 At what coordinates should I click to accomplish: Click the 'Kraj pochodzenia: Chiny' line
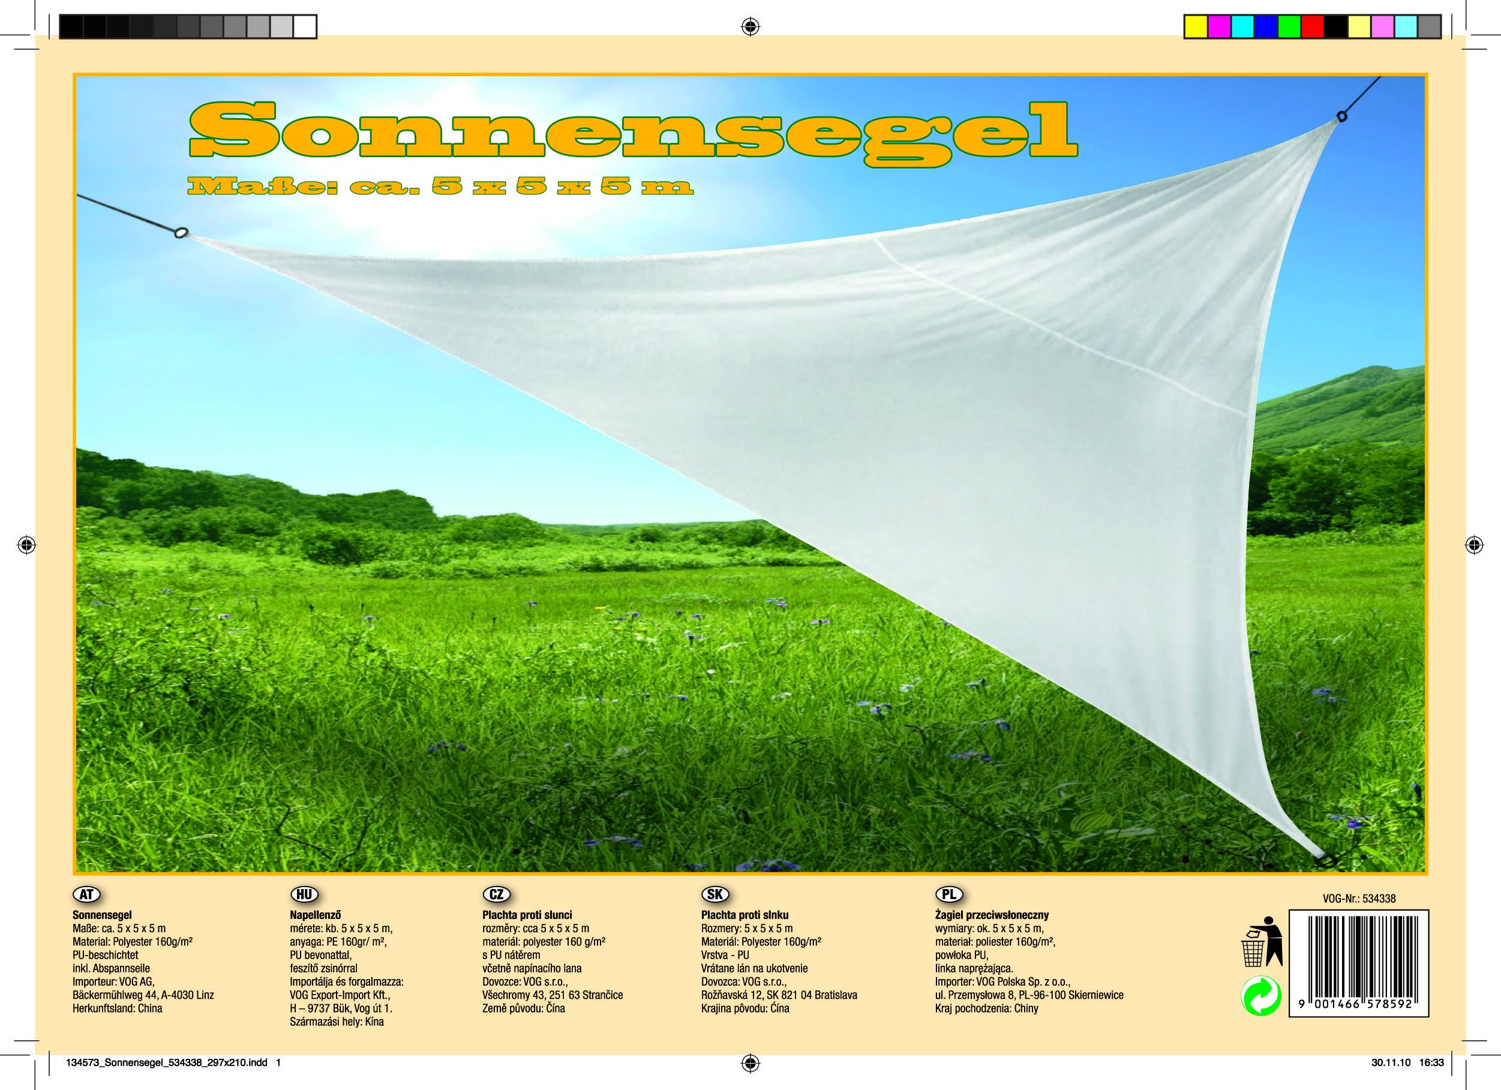click(x=987, y=1008)
